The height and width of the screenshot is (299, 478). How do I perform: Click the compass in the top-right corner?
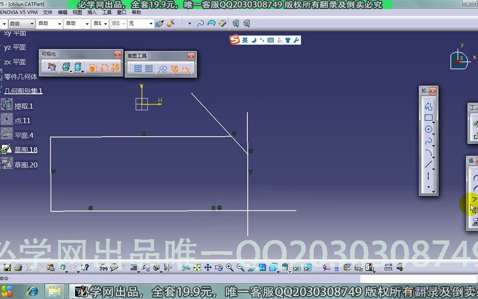[460, 60]
